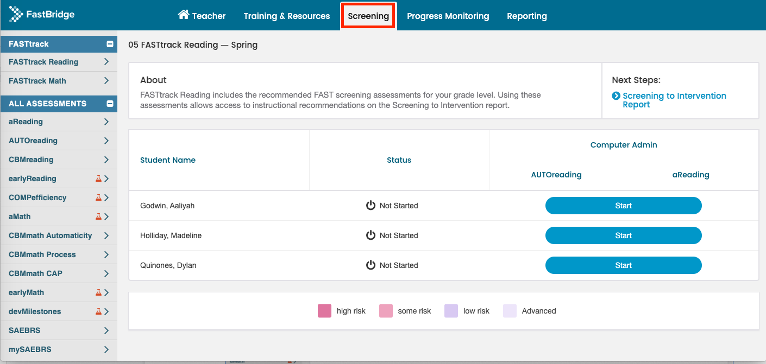The image size is (766, 364).
Task: Click the arrow icon beside Screening to Intervention
Action: (x=616, y=96)
